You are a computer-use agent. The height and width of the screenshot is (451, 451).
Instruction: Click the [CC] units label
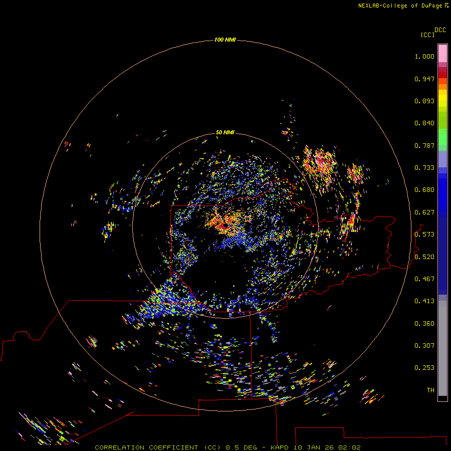click(427, 35)
